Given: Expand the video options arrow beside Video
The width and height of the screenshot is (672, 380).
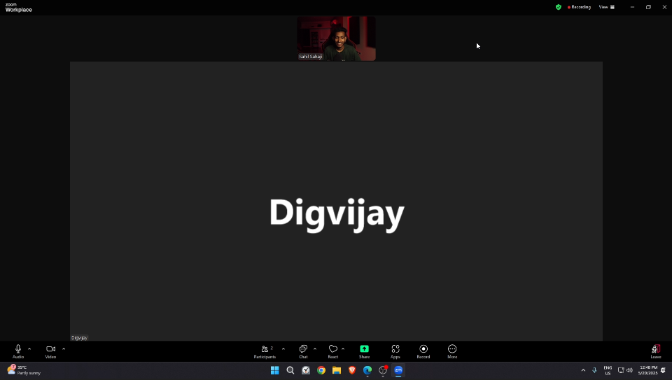Looking at the screenshot, I should [64, 349].
